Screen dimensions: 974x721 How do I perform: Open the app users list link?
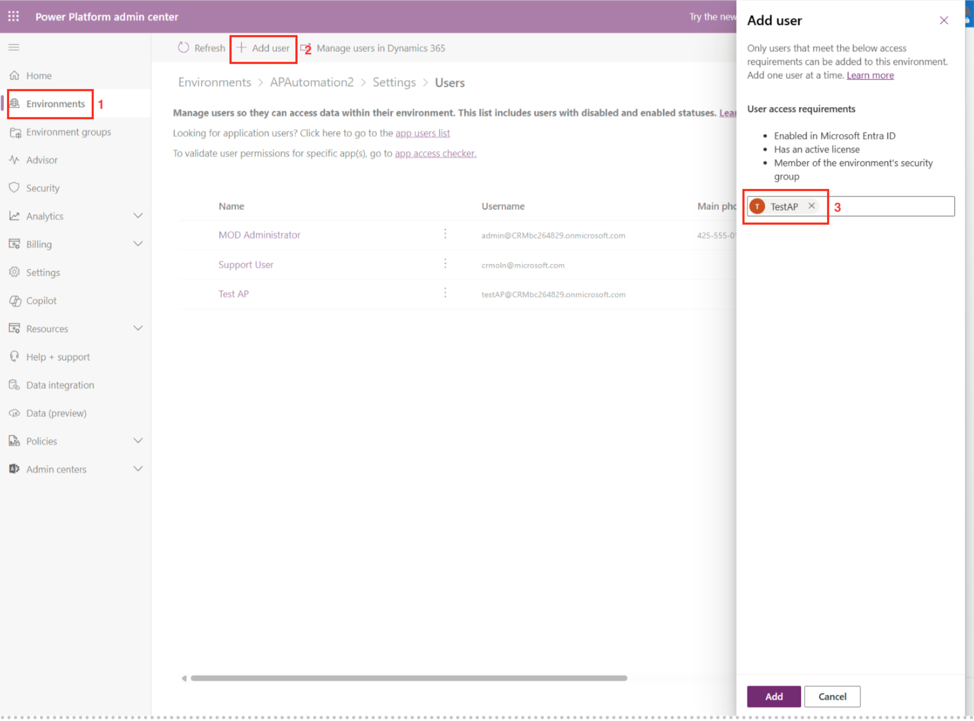point(422,133)
